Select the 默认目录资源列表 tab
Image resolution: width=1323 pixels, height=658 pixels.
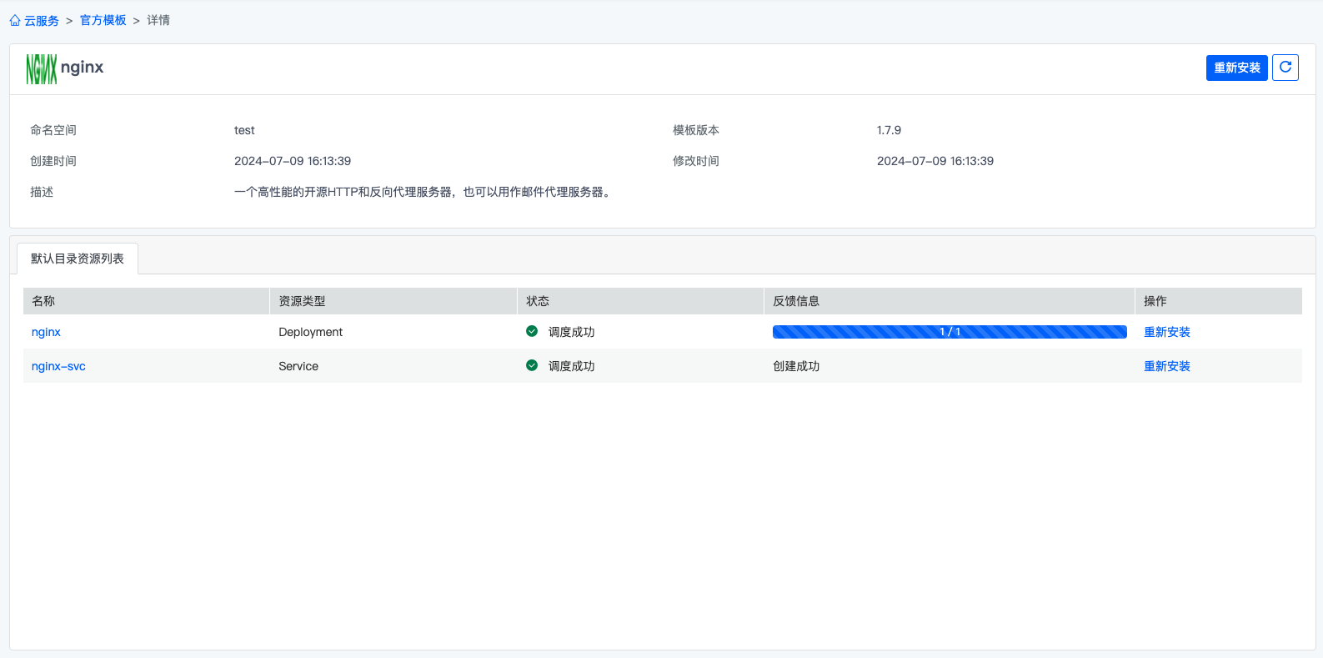(78, 259)
